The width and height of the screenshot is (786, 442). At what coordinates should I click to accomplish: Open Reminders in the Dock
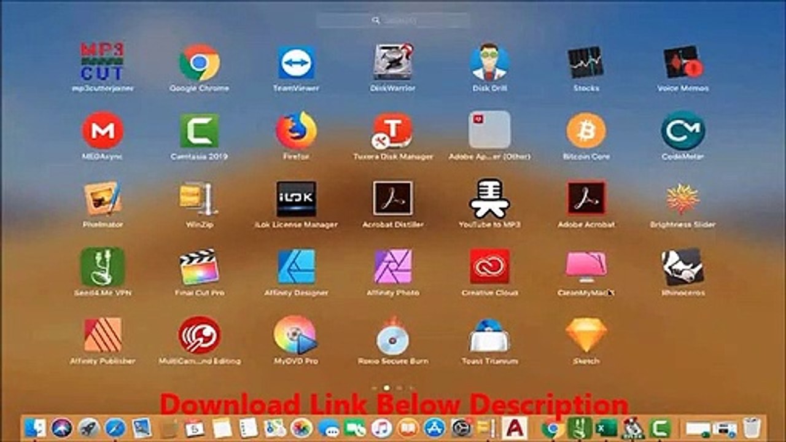[x=248, y=427]
